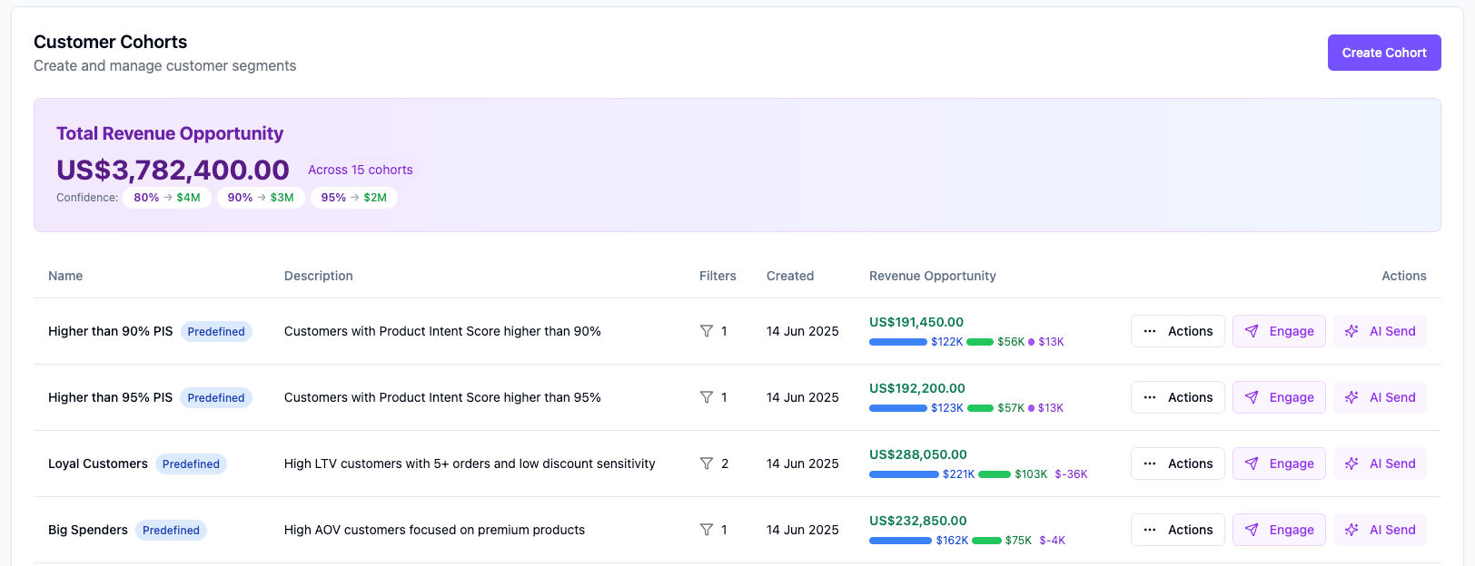Viewport: 1475px width, 566px height.
Task: Click the Predefined badge beside Loyal Customers
Action: point(191,464)
